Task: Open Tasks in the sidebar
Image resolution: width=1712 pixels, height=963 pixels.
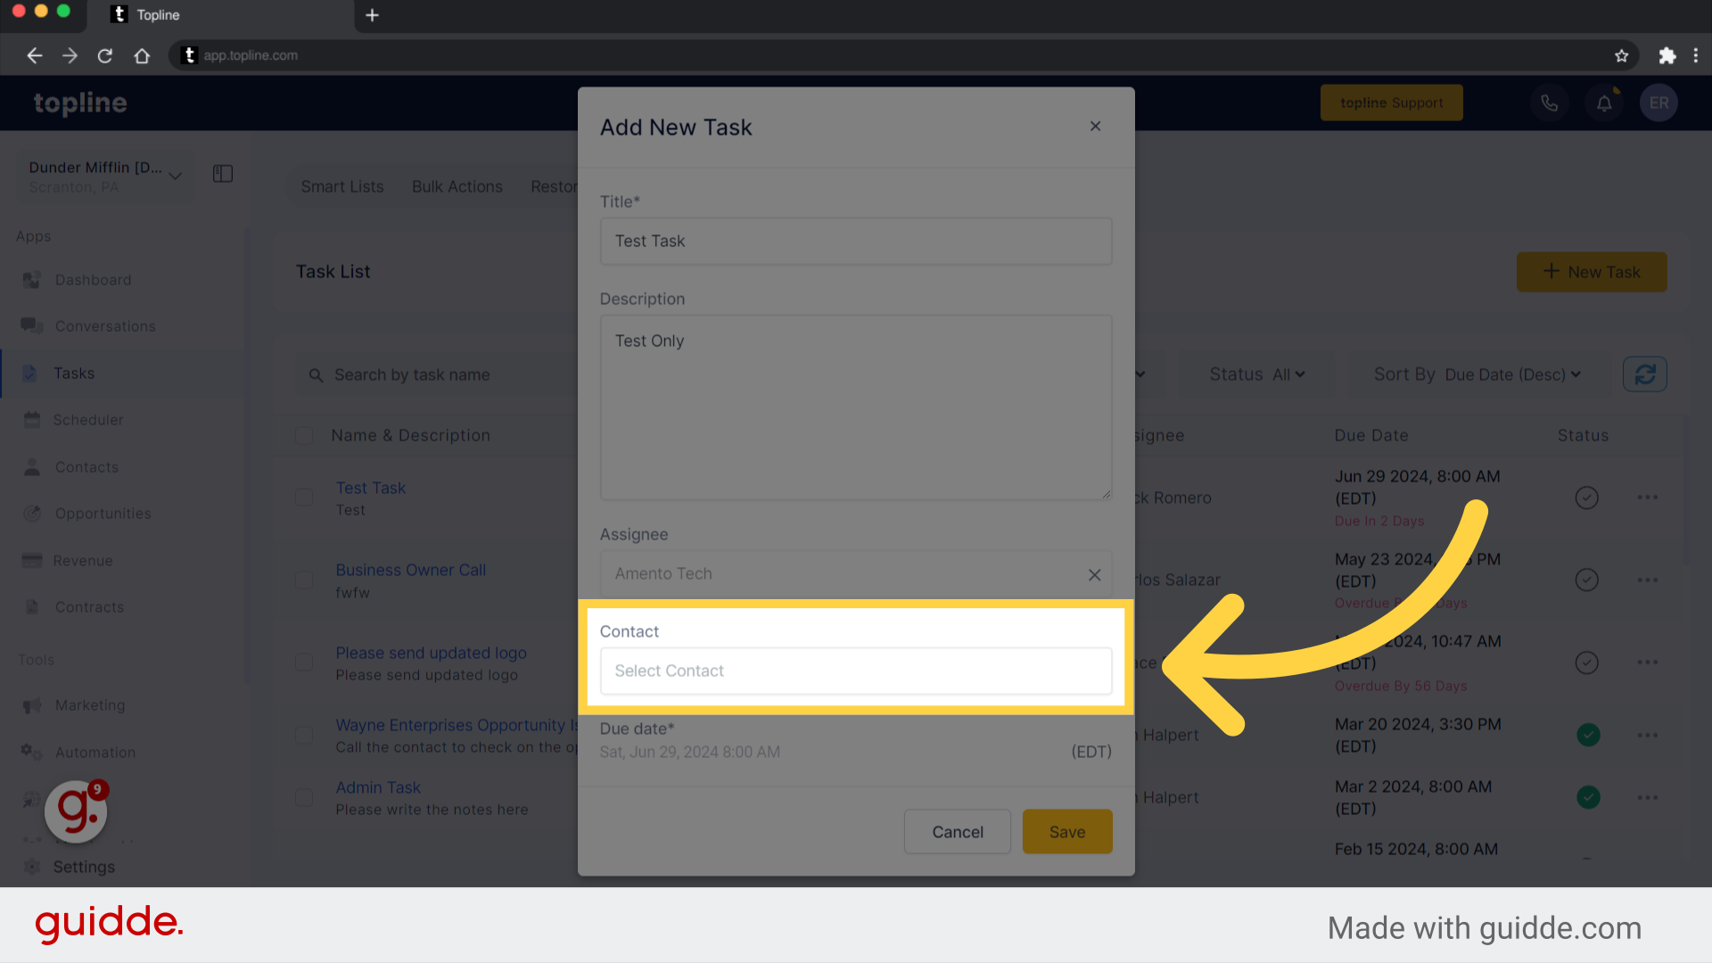Action: 74,374
